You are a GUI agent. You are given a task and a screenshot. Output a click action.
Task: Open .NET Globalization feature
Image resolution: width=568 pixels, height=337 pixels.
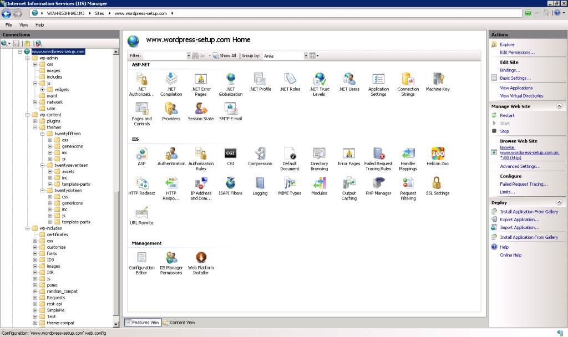[231, 84]
